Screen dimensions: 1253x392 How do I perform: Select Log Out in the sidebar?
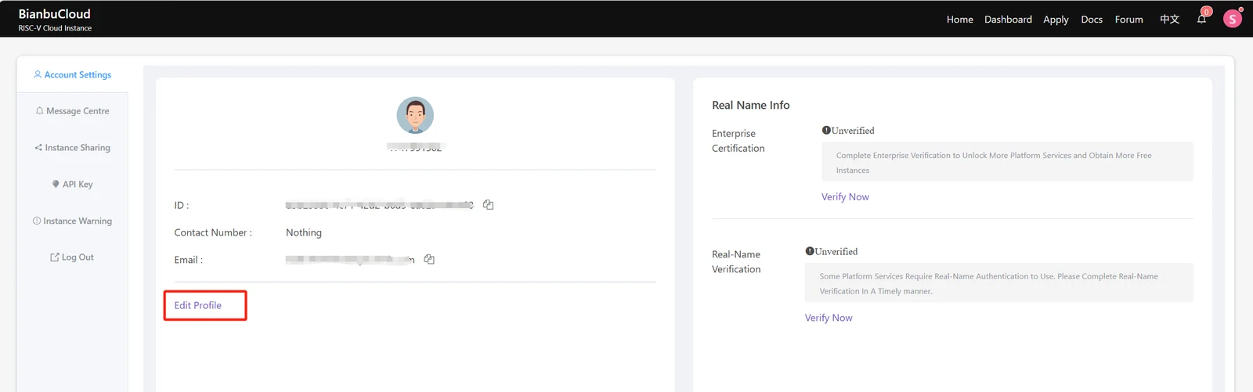(x=72, y=257)
